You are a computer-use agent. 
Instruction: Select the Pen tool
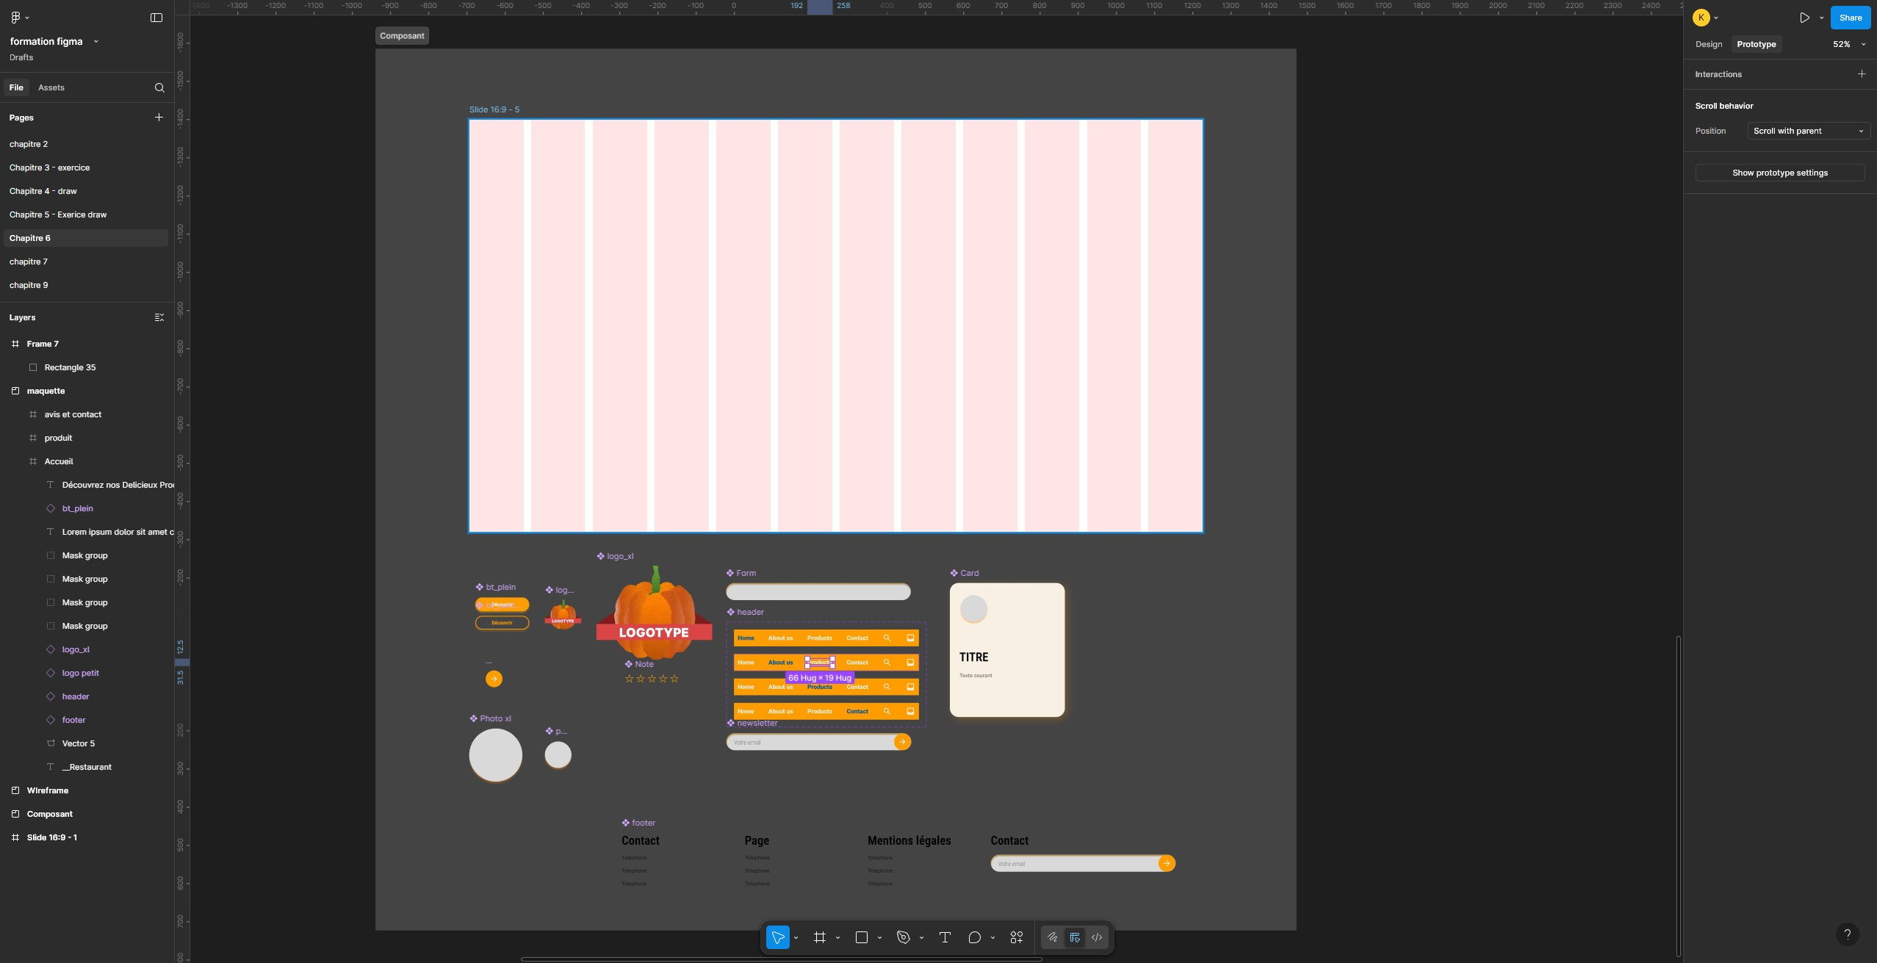point(904,937)
